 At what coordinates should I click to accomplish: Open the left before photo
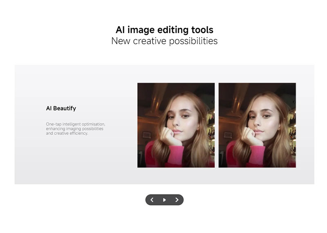(x=176, y=125)
